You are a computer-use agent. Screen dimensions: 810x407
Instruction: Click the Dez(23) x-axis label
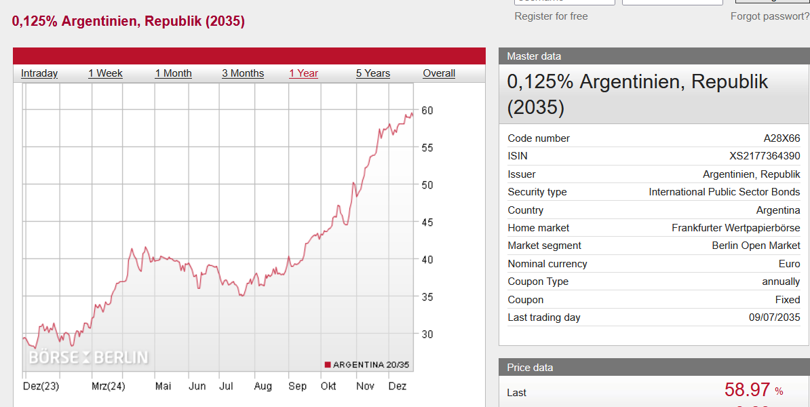[x=41, y=387]
